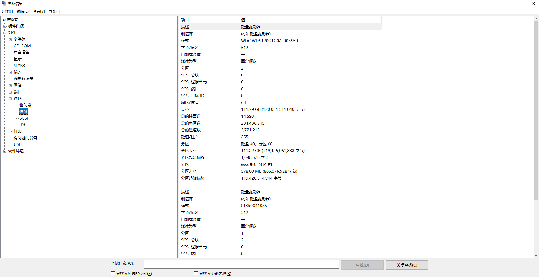
Task: Enable 只搜索所选的类别 checkbox
Action: click(113, 273)
